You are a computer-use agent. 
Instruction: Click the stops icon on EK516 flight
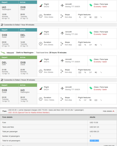click(x=62, y=44)
